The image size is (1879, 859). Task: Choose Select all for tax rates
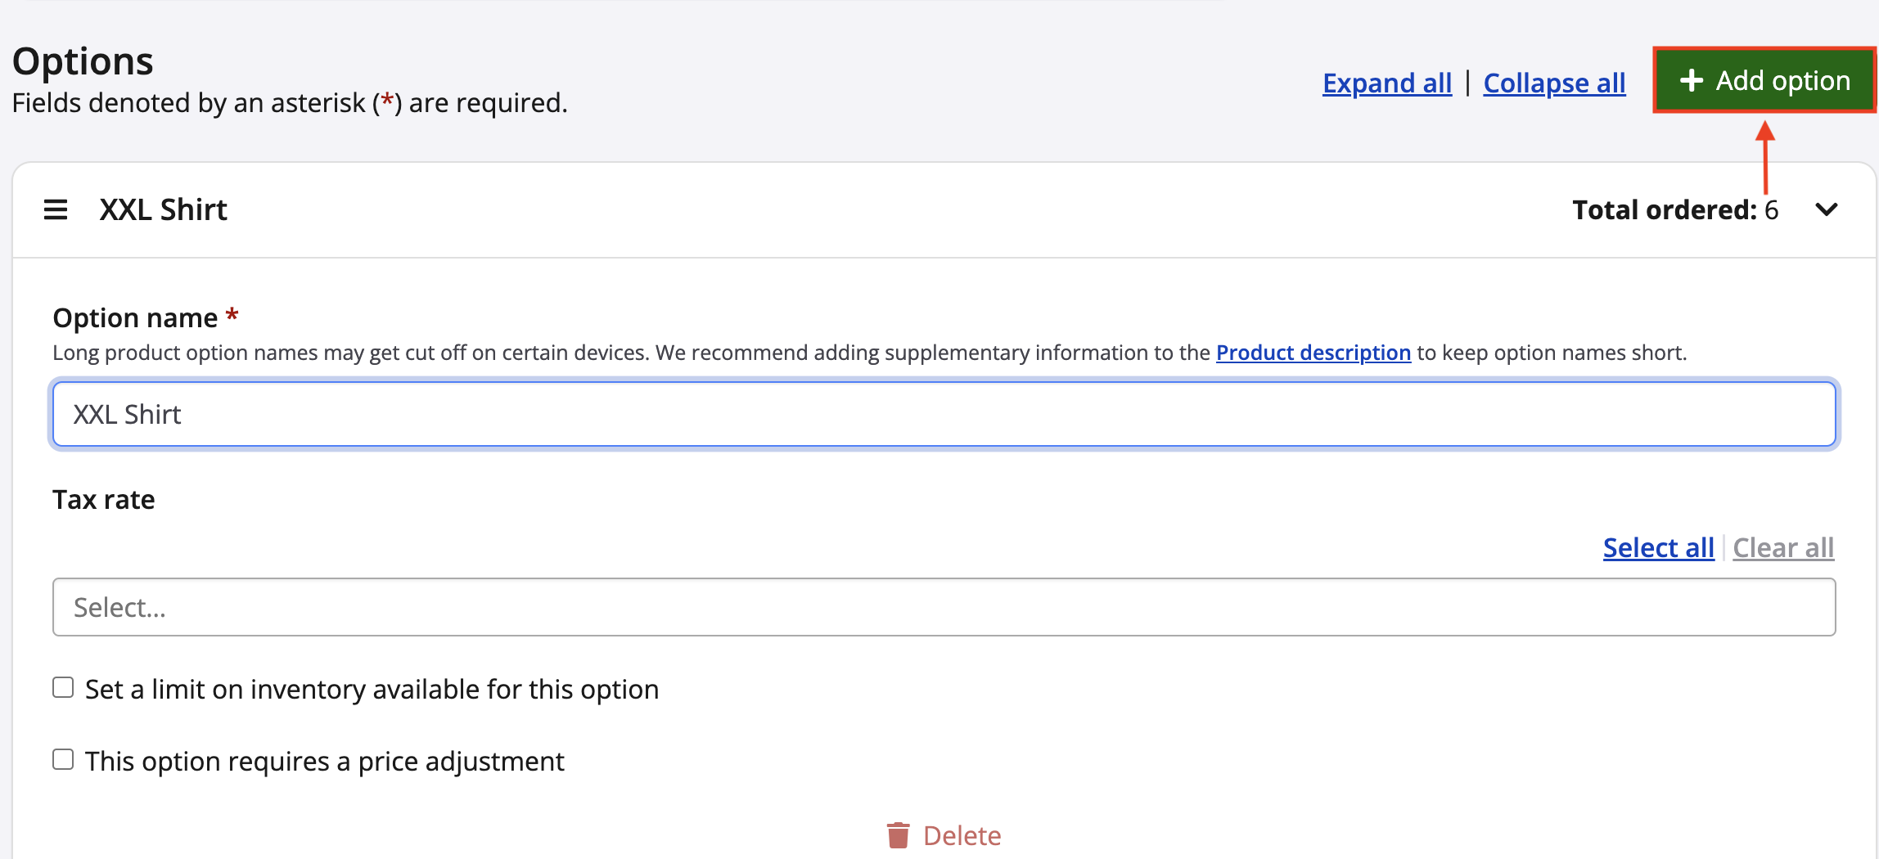1658,548
